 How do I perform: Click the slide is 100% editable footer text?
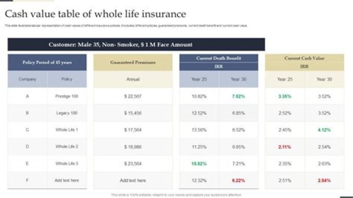(x=176, y=195)
